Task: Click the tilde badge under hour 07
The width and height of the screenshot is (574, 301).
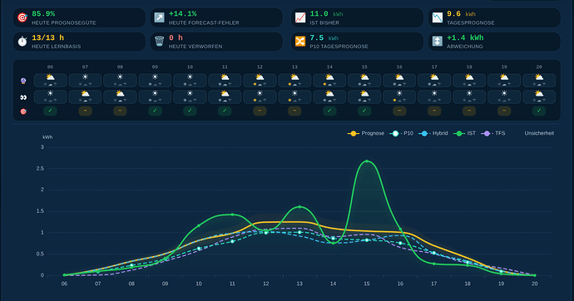Action: pos(86,111)
